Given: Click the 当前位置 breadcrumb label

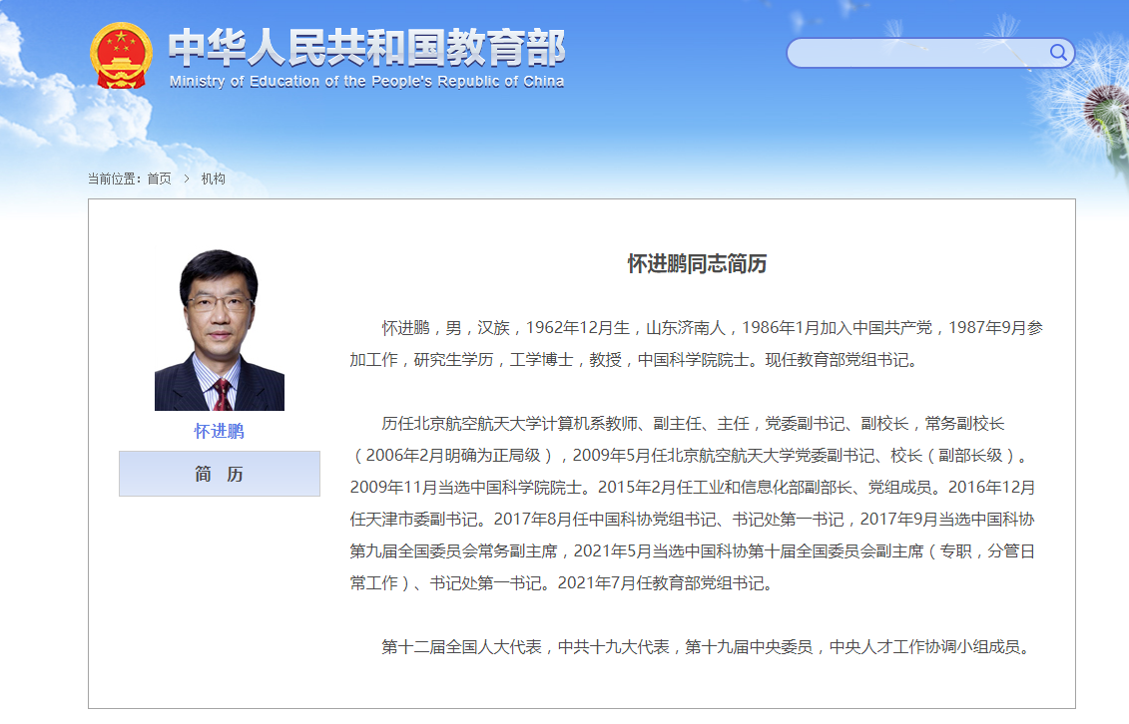Looking at the screenshot, I should (115, 180).
